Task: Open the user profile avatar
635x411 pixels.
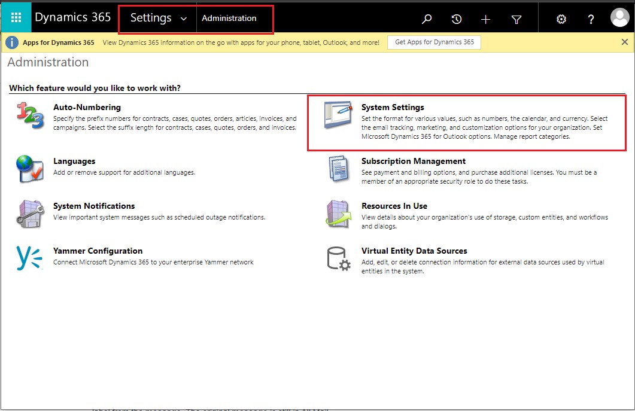Action: (619, 18)
